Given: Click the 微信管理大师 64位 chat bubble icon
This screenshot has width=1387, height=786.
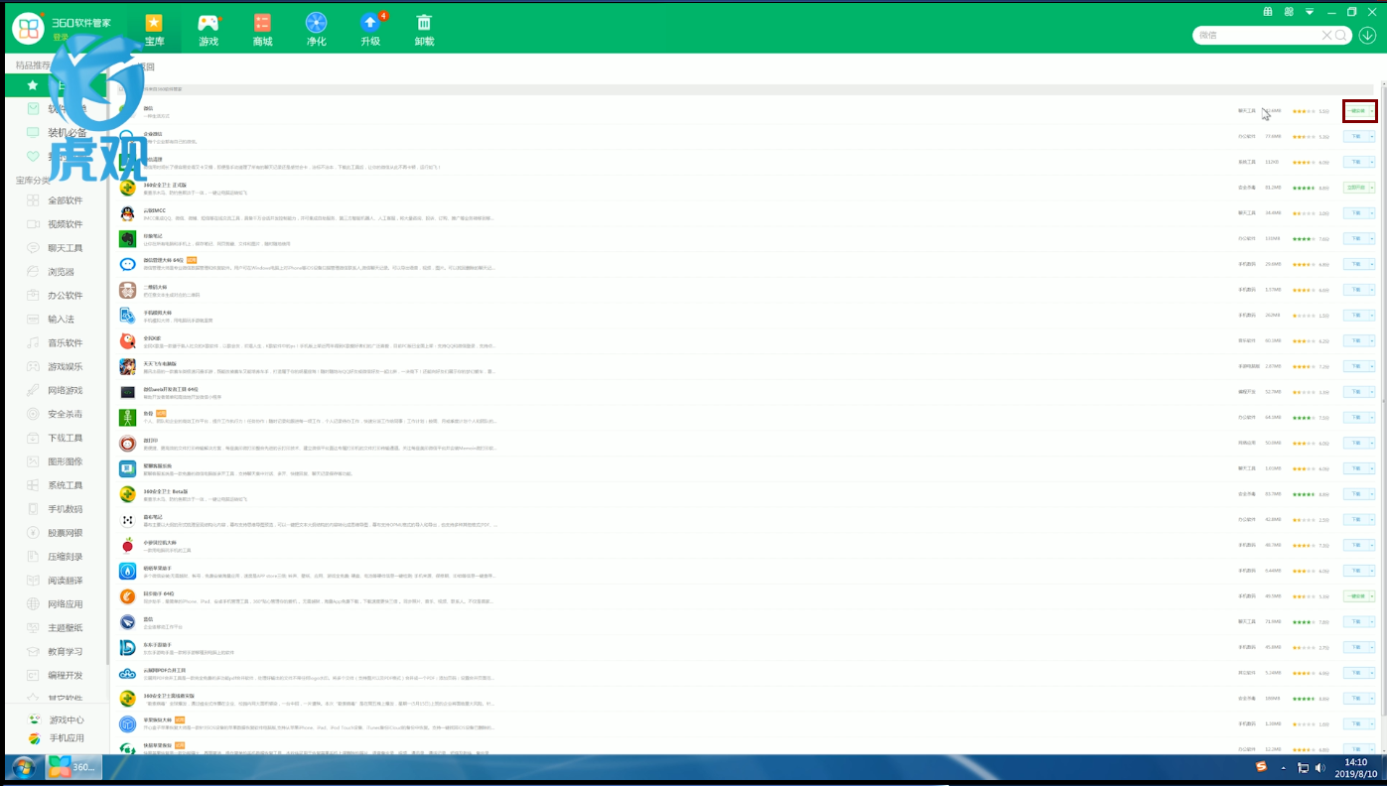Looking at the screenshot, I should point(128,264).
